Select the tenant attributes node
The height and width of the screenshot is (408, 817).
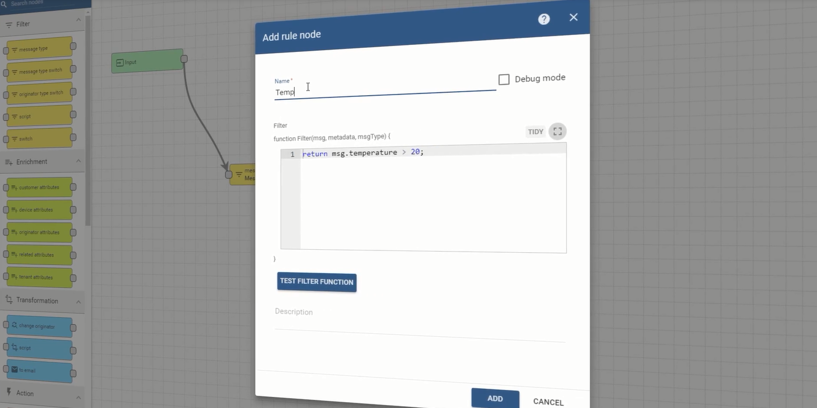(40, 277)
